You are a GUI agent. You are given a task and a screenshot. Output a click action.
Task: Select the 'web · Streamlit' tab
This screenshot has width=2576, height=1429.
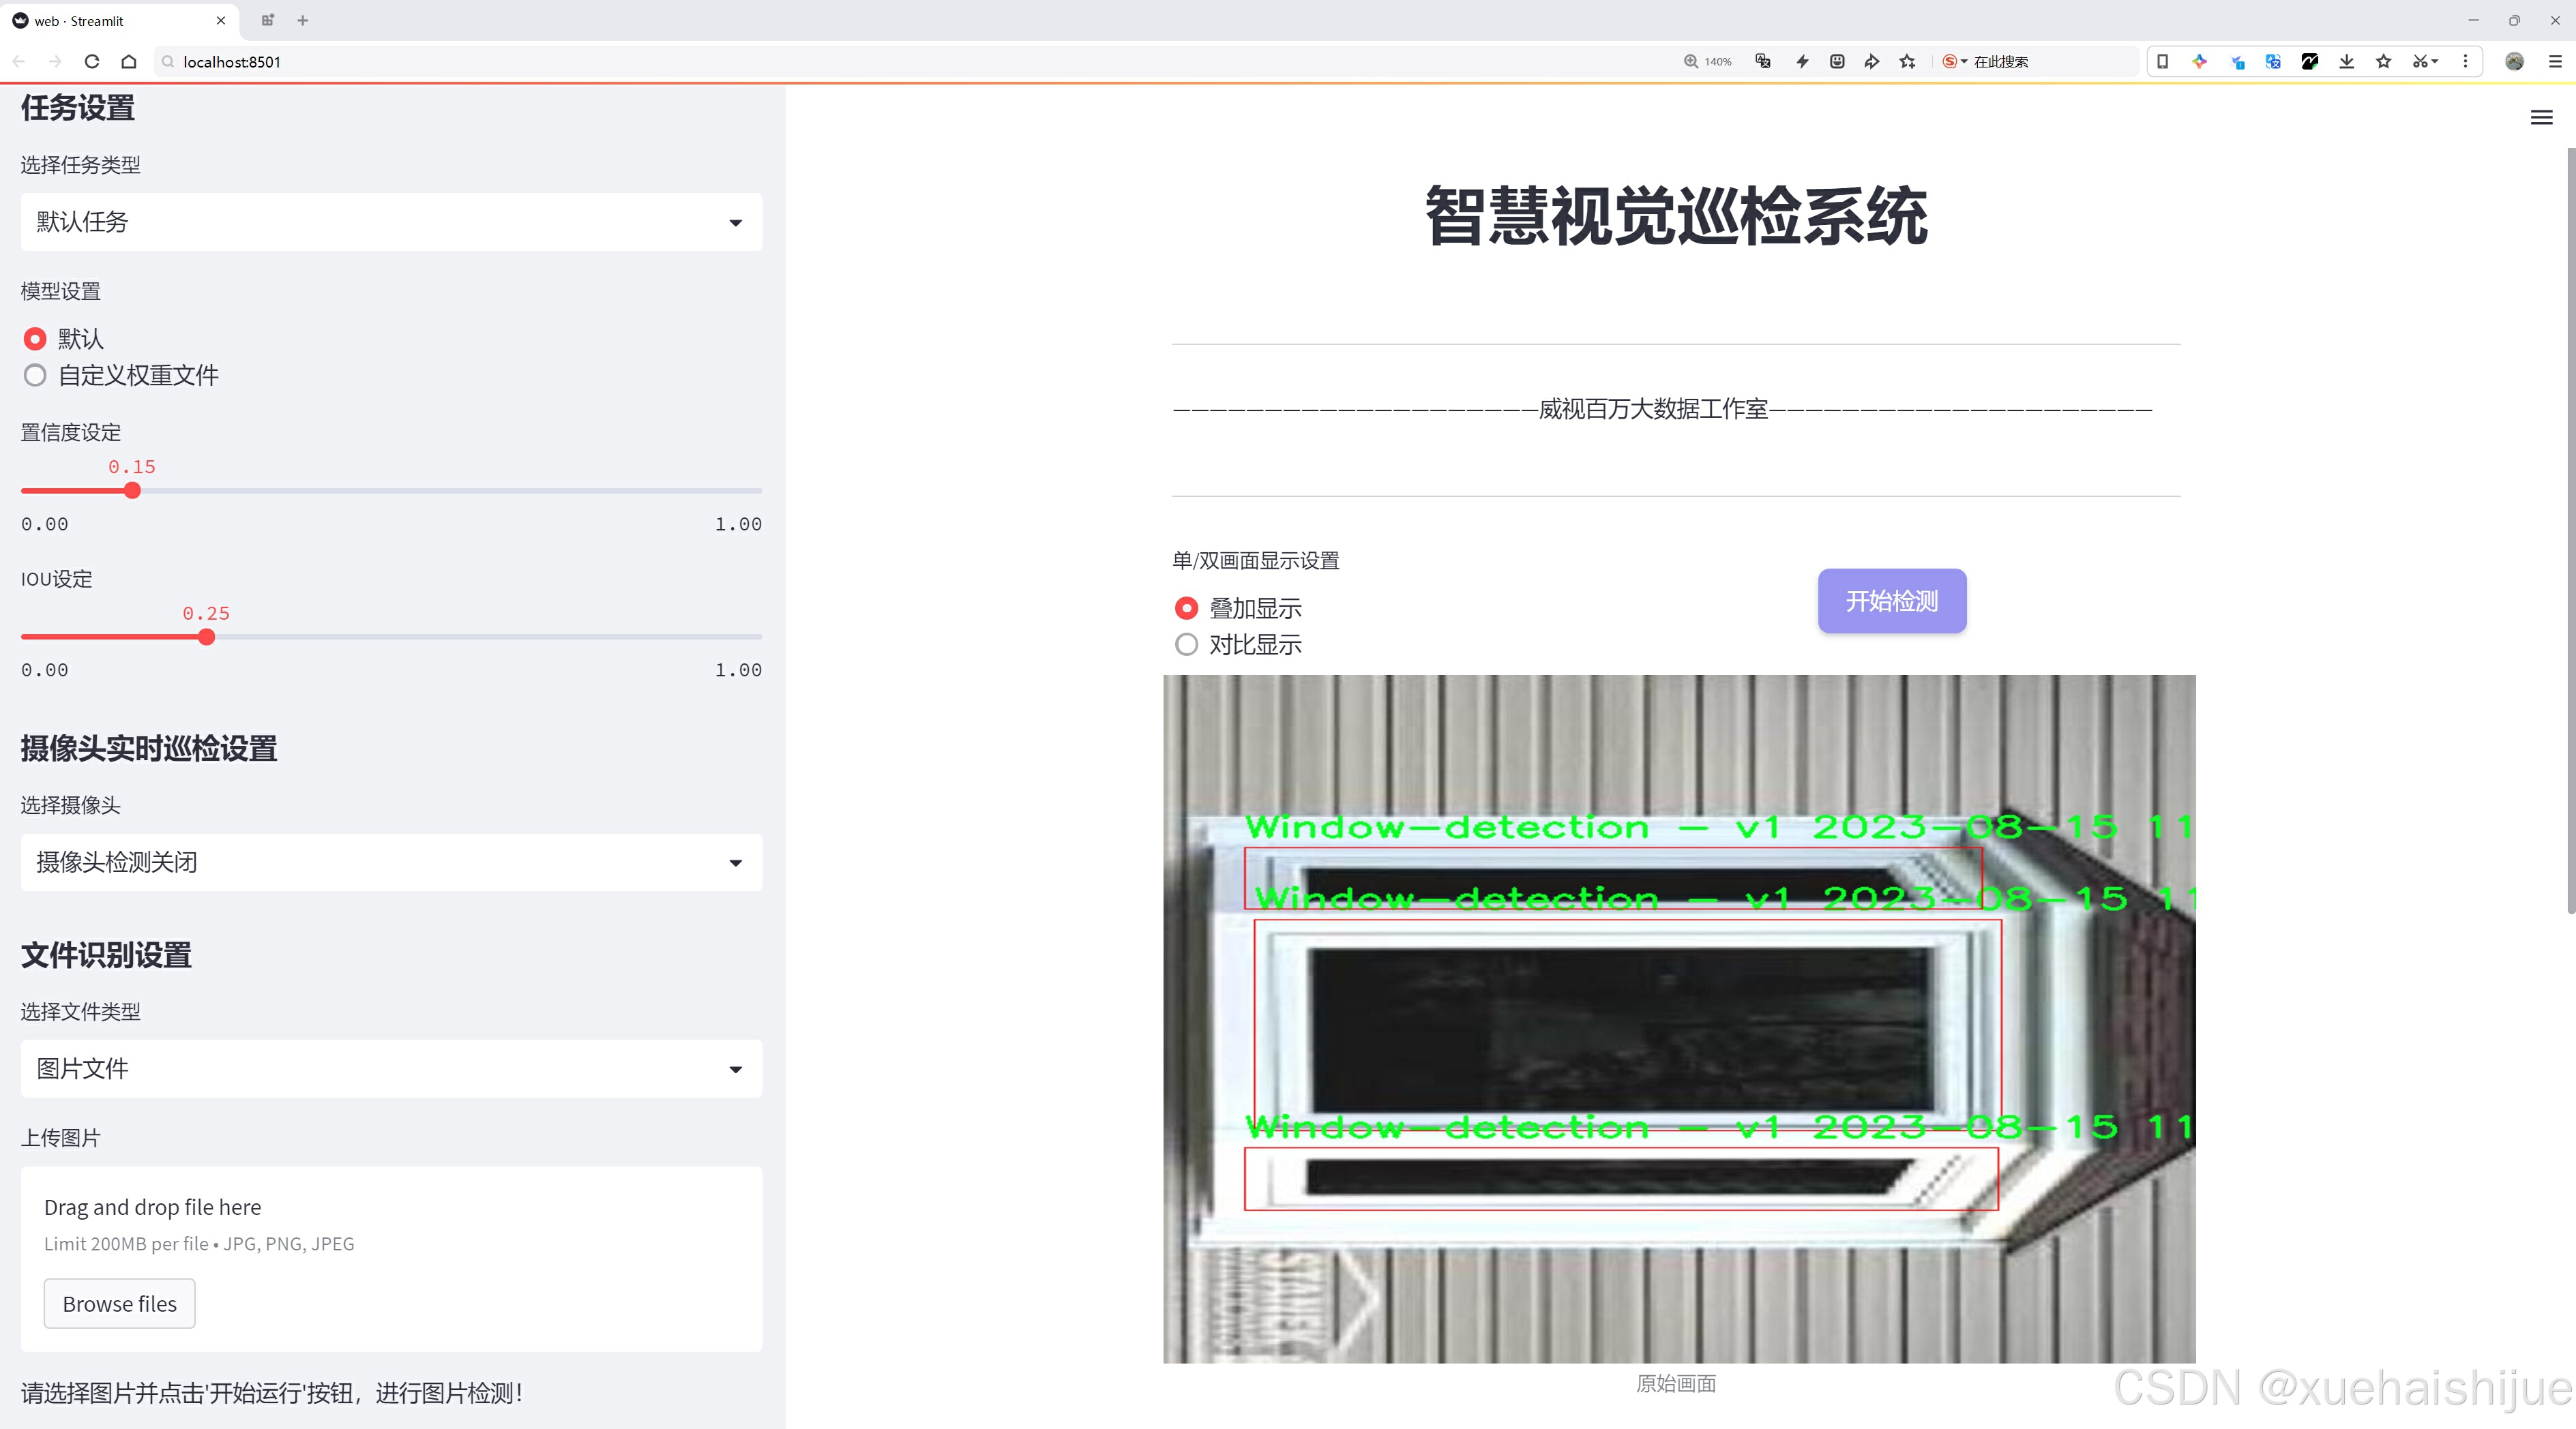pos(118,20)
